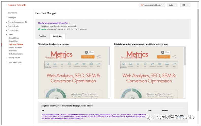Select the Rendering tab
This screenshot has width=201, height=126.
click(x=57, y=36)
